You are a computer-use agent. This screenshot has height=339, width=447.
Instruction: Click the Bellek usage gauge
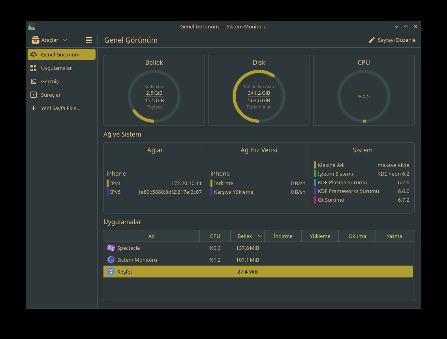point(154,96)
